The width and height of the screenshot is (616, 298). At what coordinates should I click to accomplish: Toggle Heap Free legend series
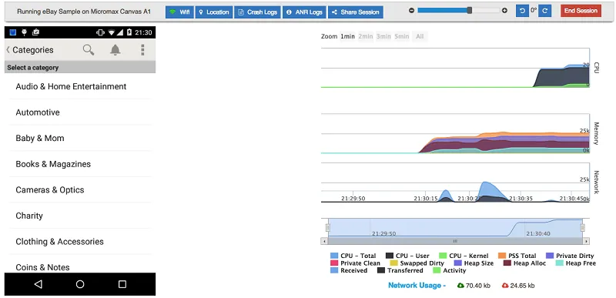click(x=575, y=263)
